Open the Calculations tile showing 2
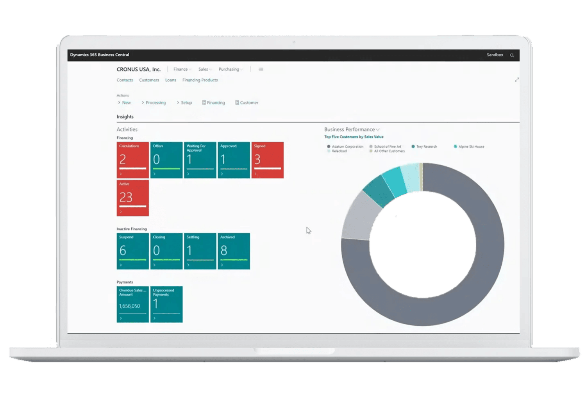The width and height of the screenshot is (586, 398). tap(133, 160)
